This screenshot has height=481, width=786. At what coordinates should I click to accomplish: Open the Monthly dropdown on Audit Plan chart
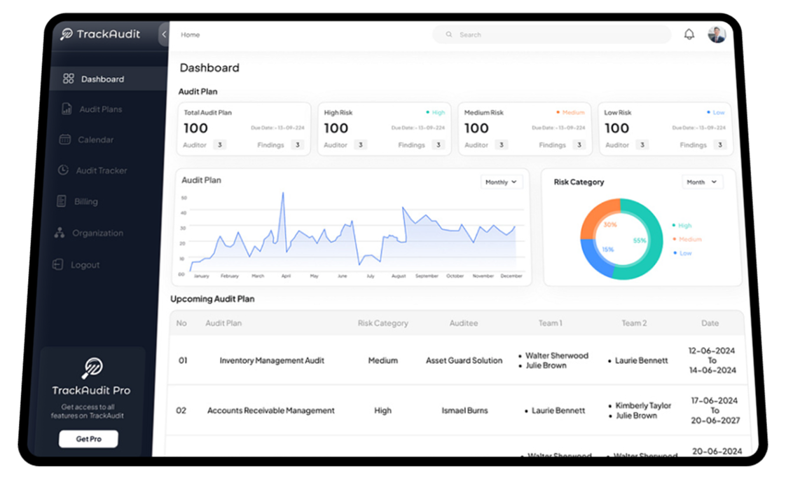(502, 182)
